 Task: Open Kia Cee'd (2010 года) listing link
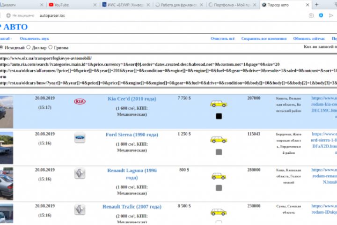click(x=132, y=99)
